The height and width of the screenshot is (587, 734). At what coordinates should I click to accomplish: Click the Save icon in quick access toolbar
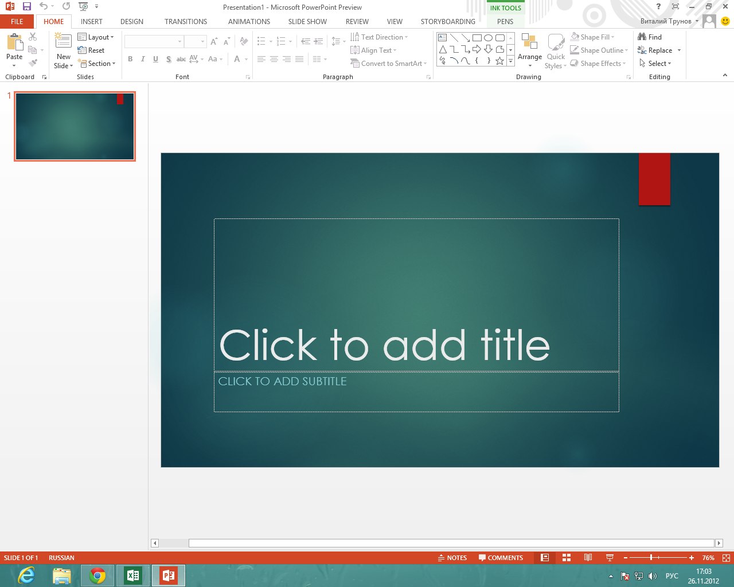[x=26, y=7]
